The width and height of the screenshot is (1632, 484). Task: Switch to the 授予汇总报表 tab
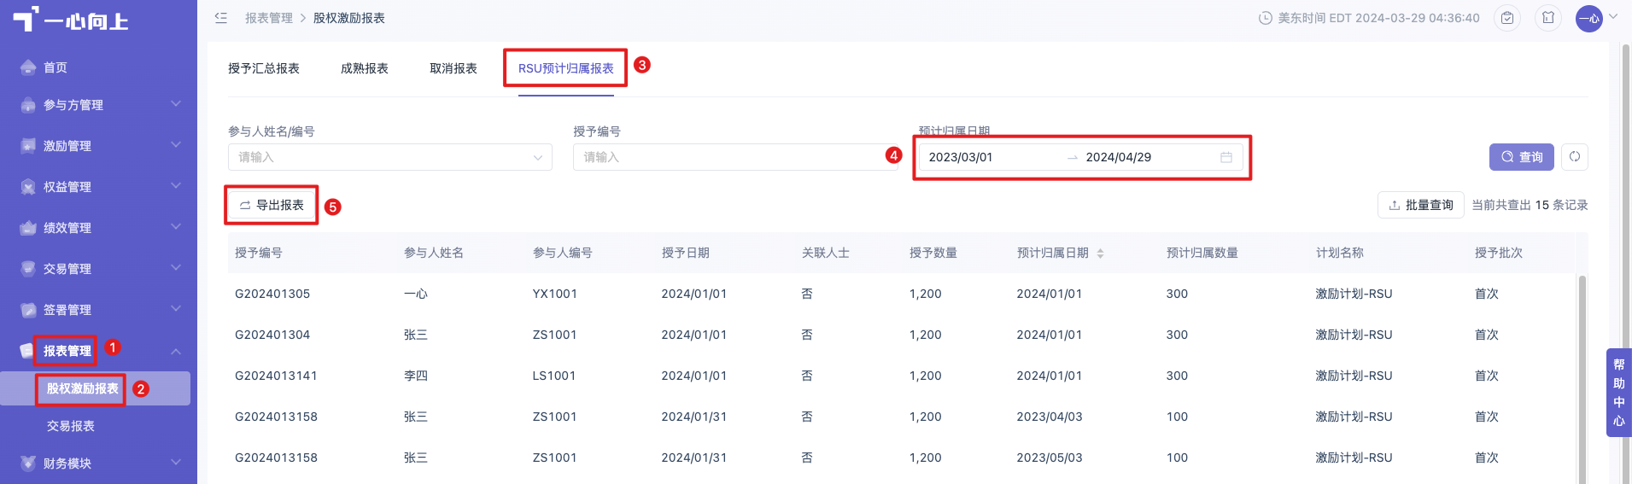[264, 68]
